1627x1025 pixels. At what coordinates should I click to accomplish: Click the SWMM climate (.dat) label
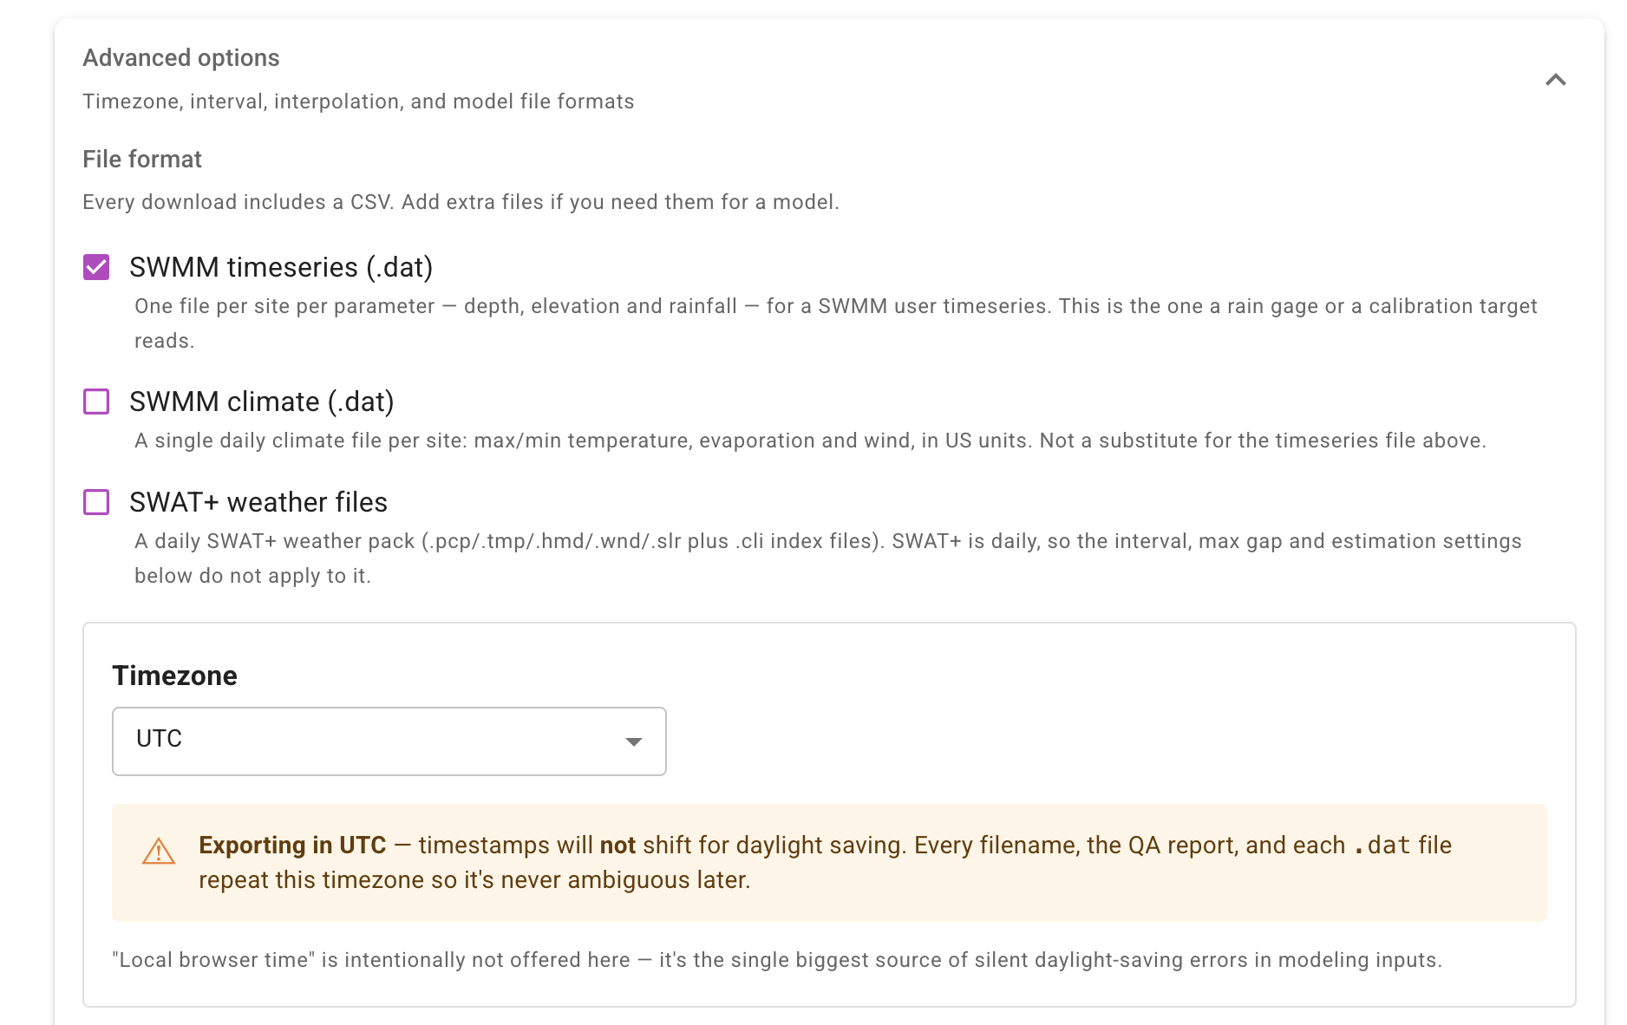click(x=262, y=402)
